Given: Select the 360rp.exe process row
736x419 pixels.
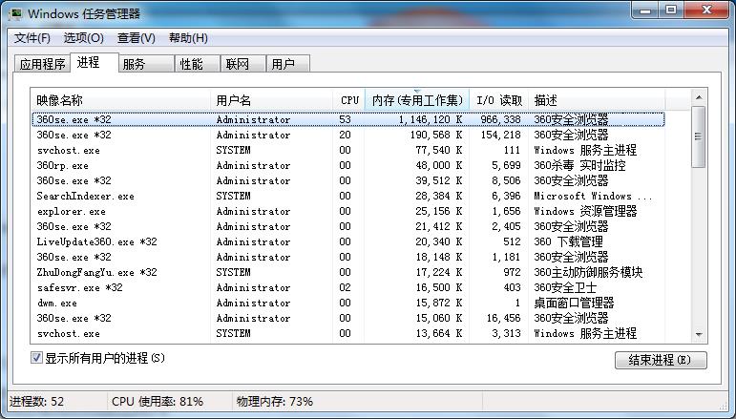Looking at the screenshot, I should 348,166.
